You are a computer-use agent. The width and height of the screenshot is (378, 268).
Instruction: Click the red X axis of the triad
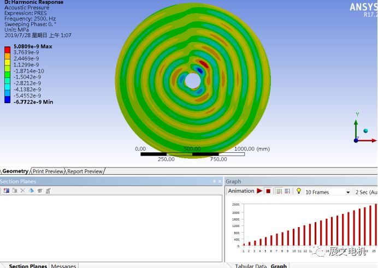tap(367, 140)
